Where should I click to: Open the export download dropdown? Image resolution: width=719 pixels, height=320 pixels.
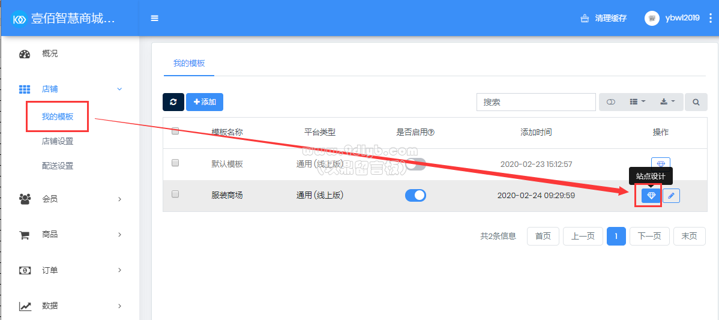click(667, 102)
